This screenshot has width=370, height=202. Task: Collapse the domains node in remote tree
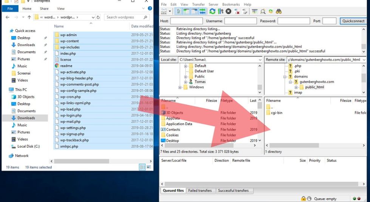(x=285, y=77)
